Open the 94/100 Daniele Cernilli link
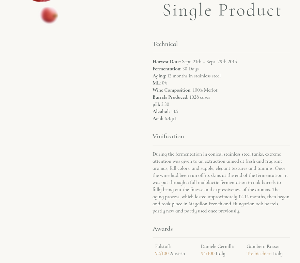 (207, 254)
